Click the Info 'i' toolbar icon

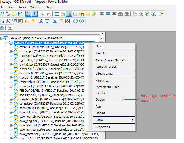point(81,21)
